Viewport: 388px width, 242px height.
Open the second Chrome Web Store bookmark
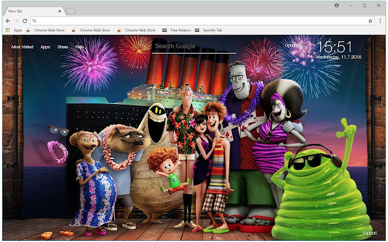92,30
